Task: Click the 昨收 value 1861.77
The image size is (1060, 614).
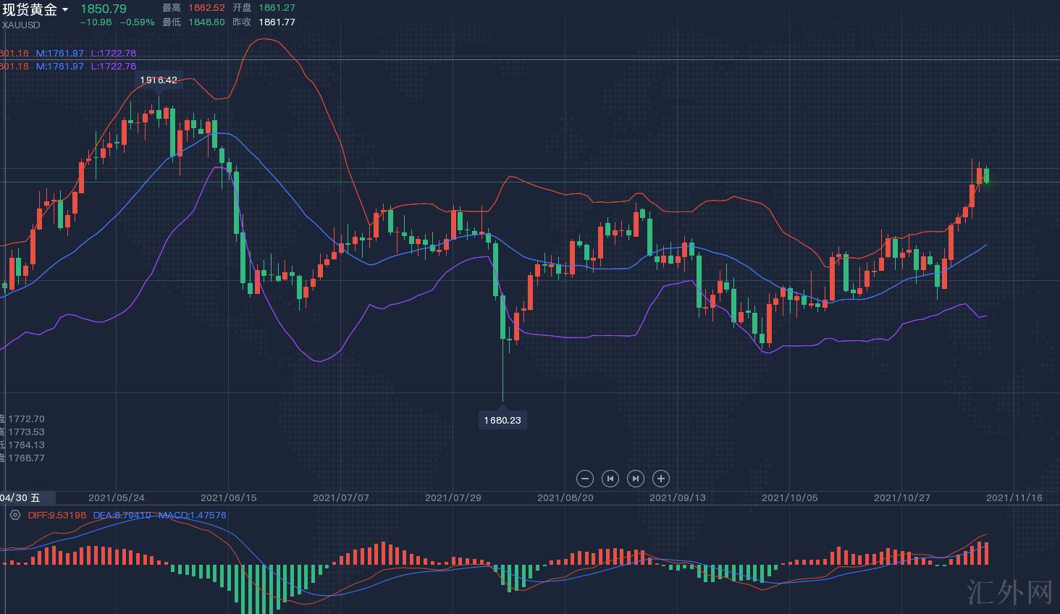Action: coord(277,22)
